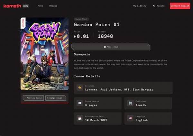Click the Read Issue button

[x=111, y=47]
